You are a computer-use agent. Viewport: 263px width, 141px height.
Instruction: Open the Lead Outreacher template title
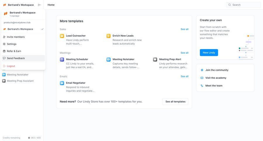pos(76,36)
